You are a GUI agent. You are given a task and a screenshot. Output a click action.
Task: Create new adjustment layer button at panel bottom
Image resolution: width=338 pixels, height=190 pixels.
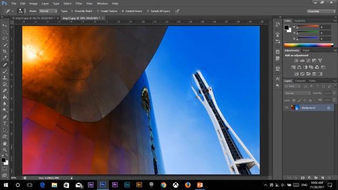click(x=309, y=178)
